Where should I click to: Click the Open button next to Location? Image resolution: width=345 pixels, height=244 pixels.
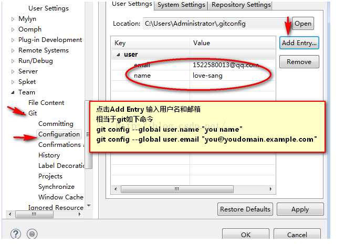(x=303, y=24)
